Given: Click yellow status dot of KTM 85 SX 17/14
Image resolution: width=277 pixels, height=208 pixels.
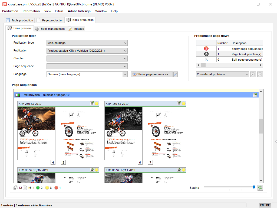Looking at the screenshot, I should pos(184,170).
